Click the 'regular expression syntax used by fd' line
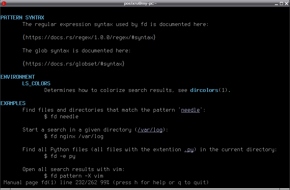 pyautogui.click(x=115, y=24)
